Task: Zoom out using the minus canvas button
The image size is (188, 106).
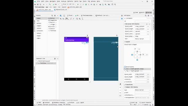Action: (x=120, y=90)
